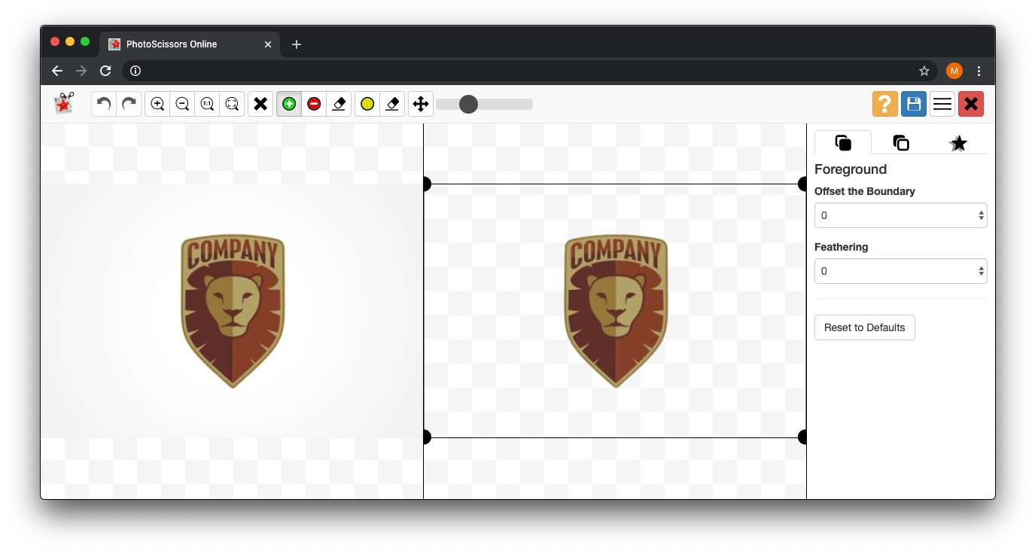Select the marker eraser tool
Viewport: 1035px width, 551px height.
[x=339, y=104]
